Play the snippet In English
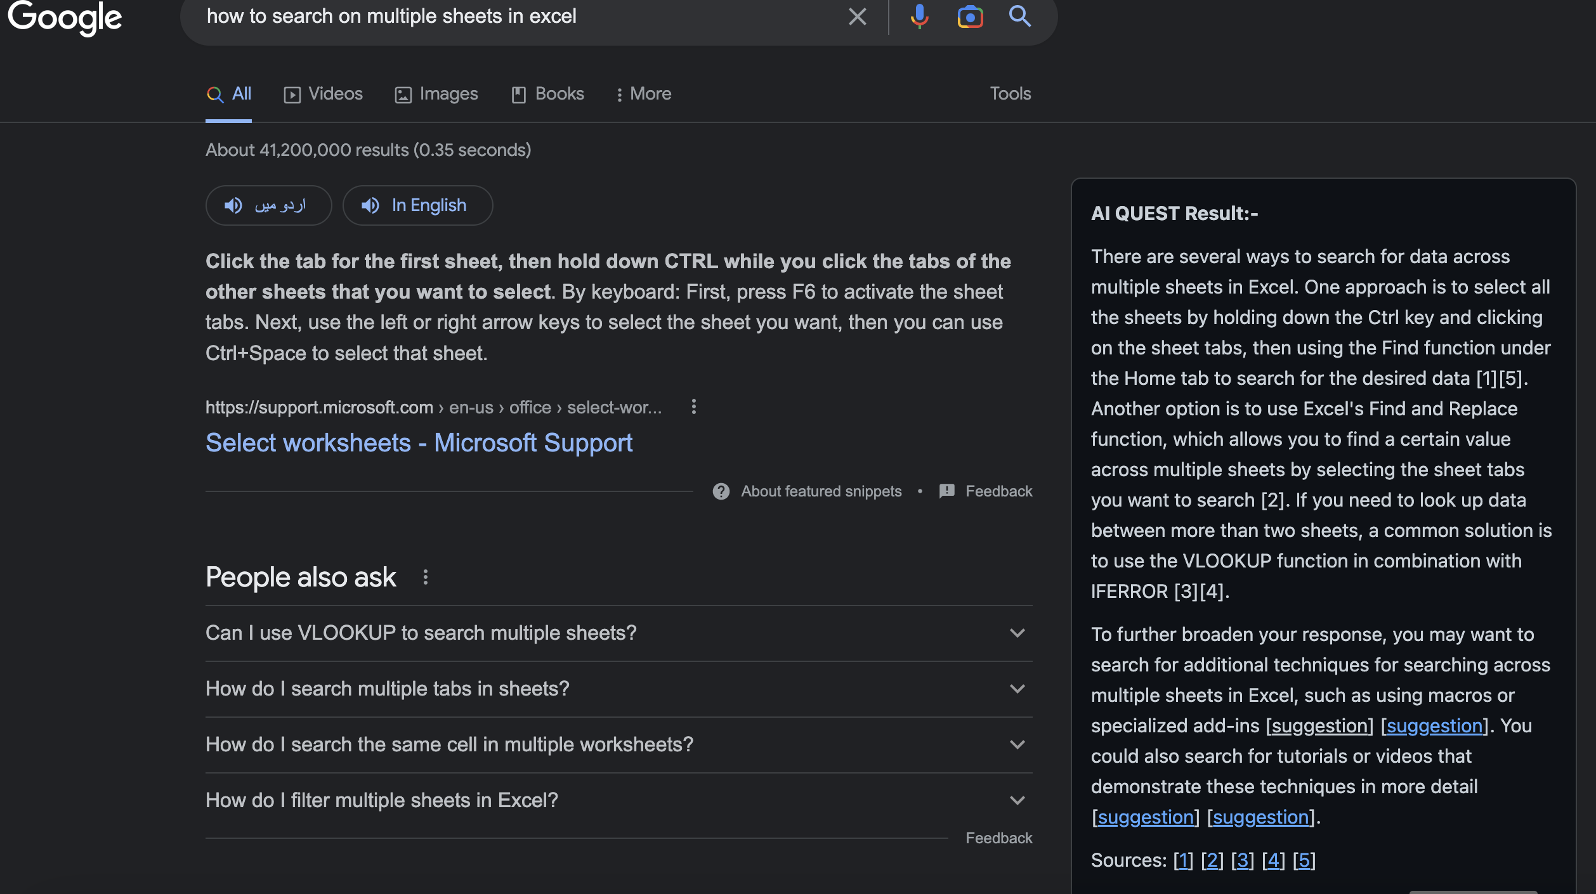The width and height of the screenshot is (1596, 894). [x=417, y=205]
